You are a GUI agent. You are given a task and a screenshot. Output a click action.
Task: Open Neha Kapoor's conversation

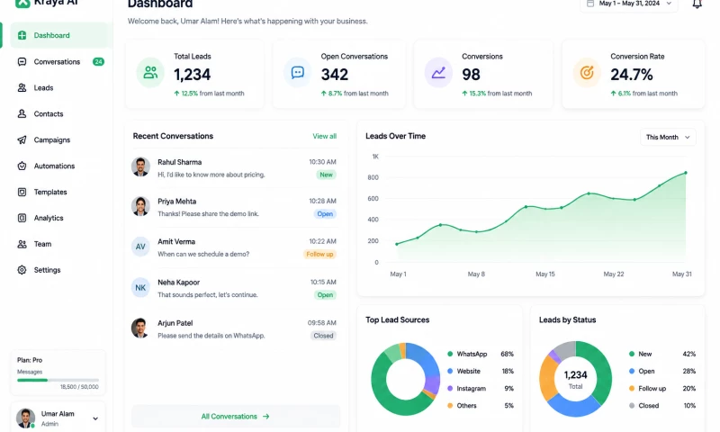tap(234, 288)
